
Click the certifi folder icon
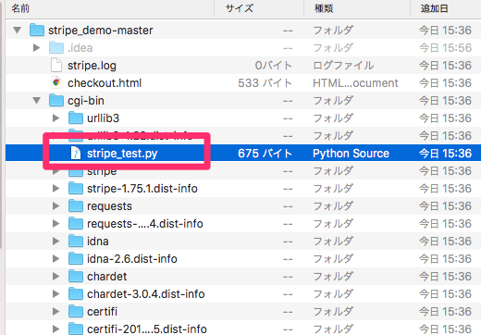point(76,311)
